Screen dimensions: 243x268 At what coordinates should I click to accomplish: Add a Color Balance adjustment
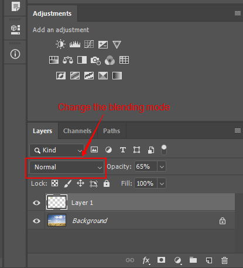pyautogui.click(x=68, y=60)
